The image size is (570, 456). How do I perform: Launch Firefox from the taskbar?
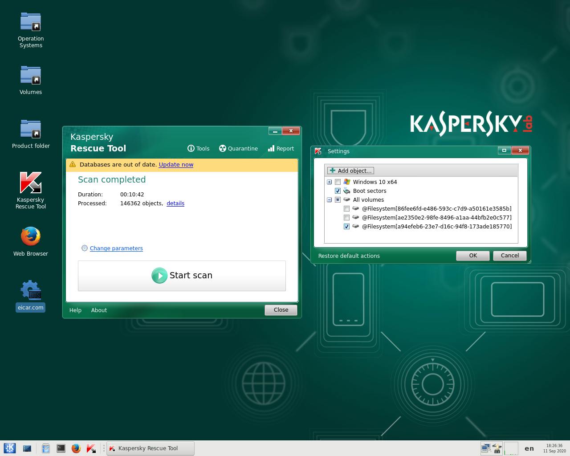pos(76,448)
